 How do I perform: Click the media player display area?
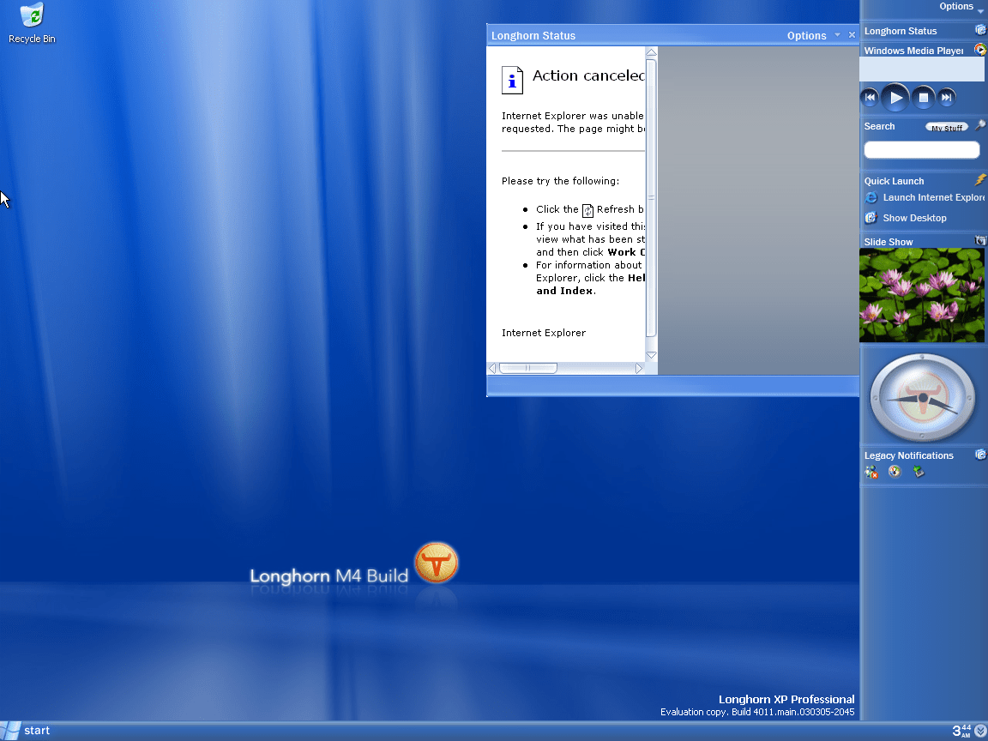tap(922, 69)
